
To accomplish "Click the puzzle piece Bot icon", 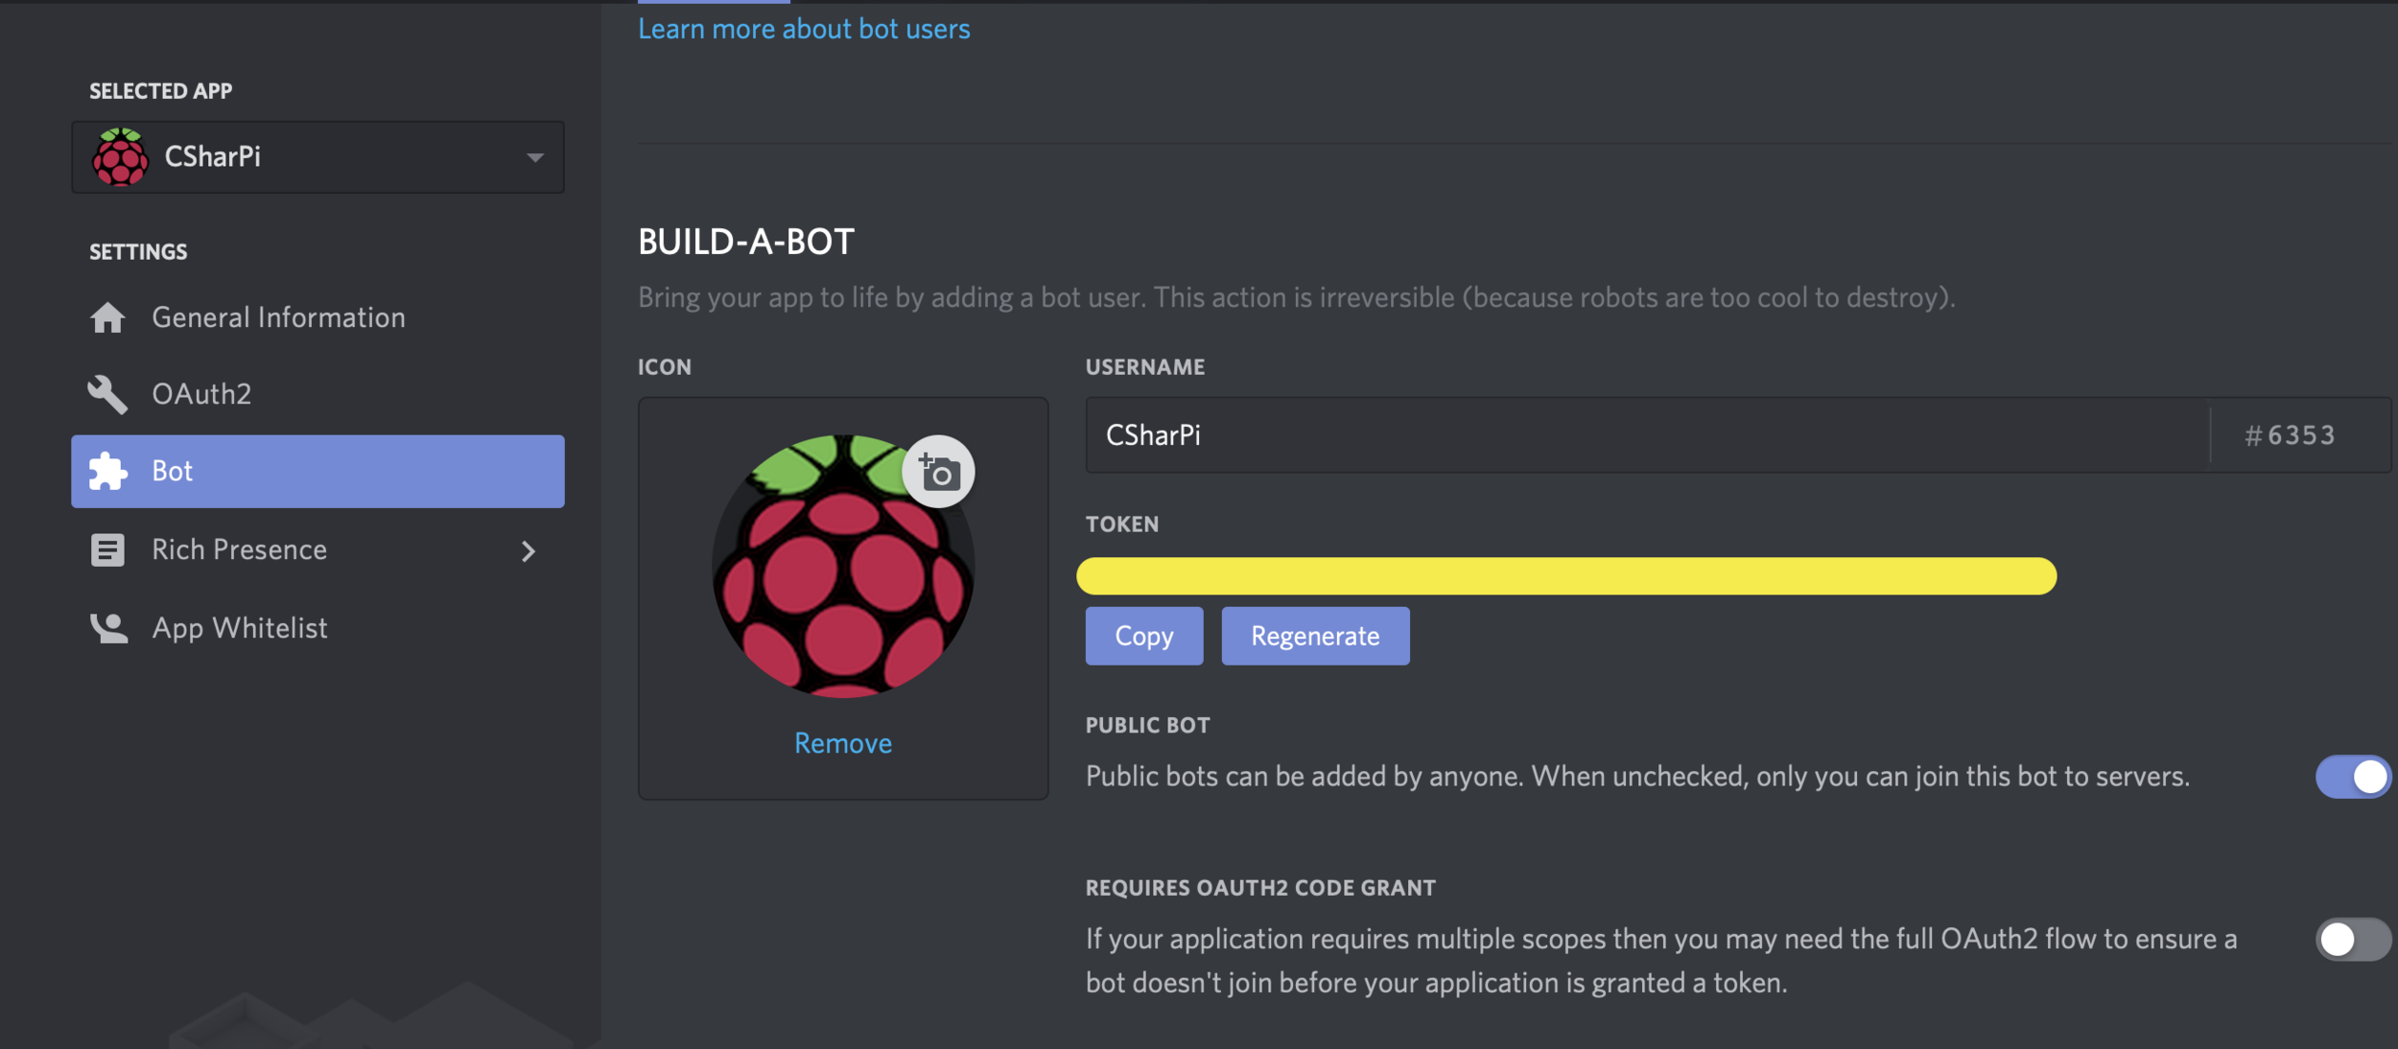I will 107,471.
